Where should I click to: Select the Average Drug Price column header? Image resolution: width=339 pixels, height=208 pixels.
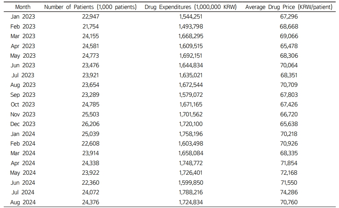(x=289, y=7)
